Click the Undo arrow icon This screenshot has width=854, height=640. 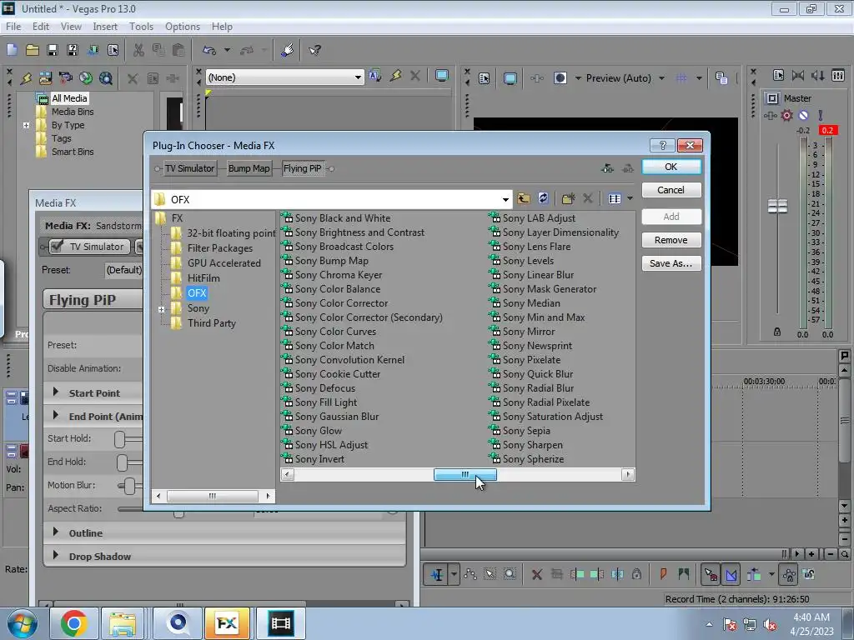[x=209, y=50]
